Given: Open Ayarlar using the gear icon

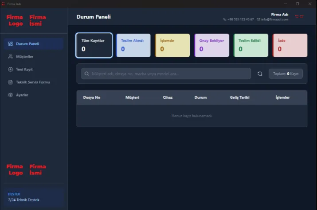Looking at the screenshot, I should pos(11,95).
